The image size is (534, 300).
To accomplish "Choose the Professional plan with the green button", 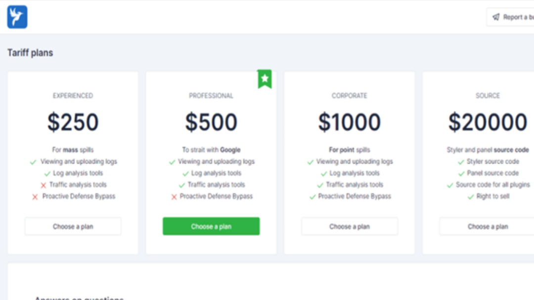I will [211, 226].
